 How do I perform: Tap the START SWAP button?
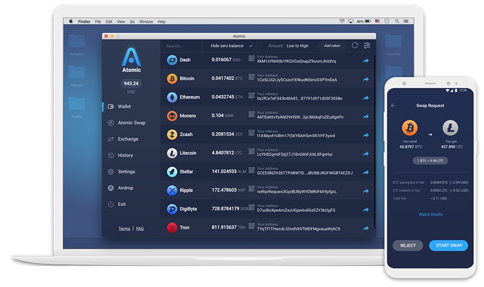(449, 245)
